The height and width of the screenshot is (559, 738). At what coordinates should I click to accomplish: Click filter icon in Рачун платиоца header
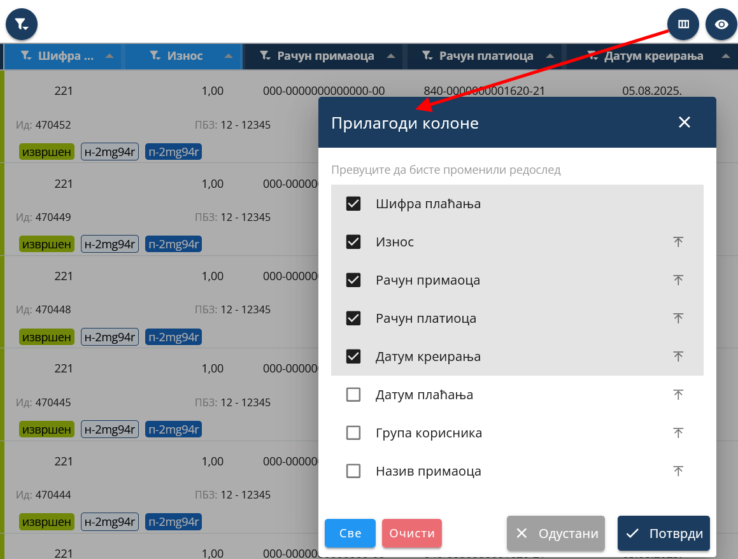coord(427,56)
